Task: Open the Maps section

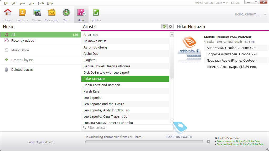Action: pos(66,15)
